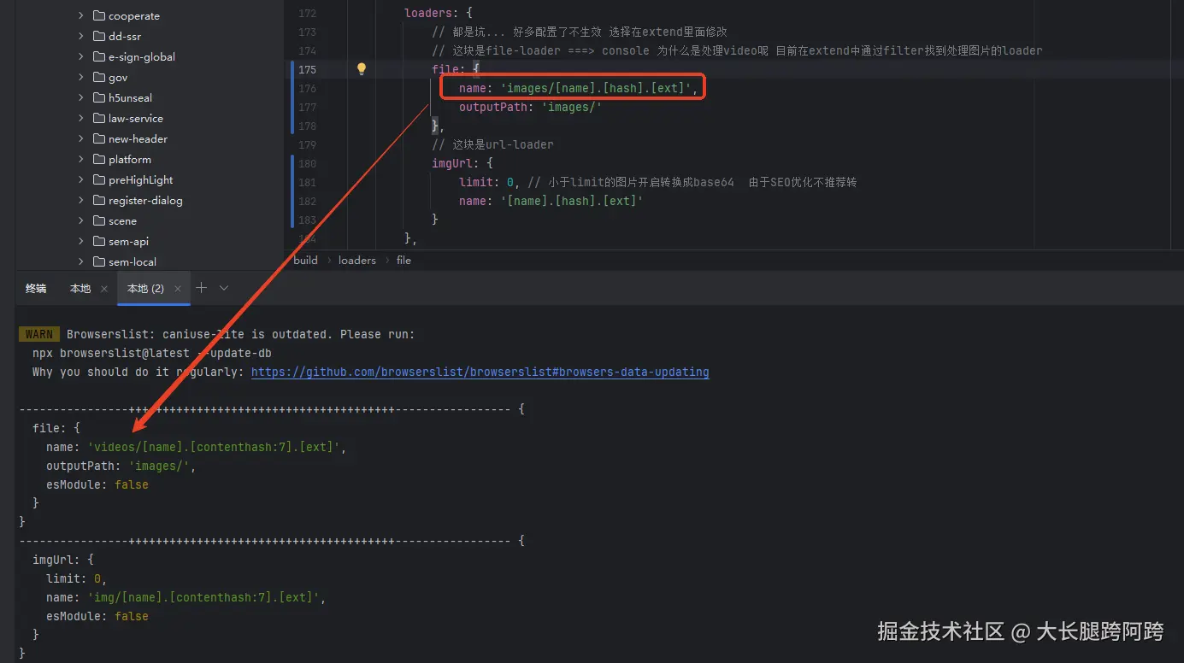1184x663 pixels.
Task: Select the sem-local folder name
Action: coord(132,261)
